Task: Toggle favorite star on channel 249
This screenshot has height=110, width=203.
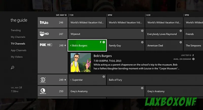Action: point(65,80)
